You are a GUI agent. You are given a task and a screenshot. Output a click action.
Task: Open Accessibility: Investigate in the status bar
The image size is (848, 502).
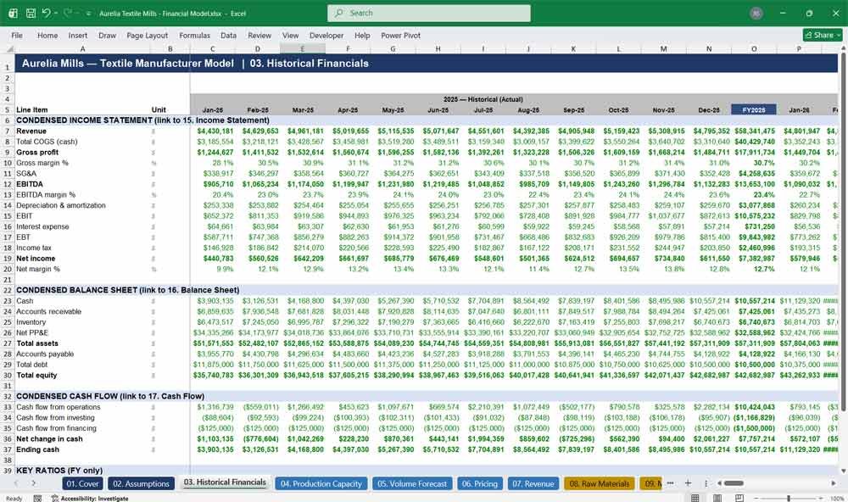(x=90, y=499)
